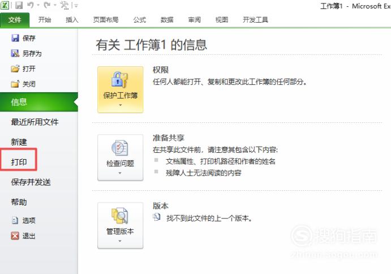The image size is (391, 274).
Task: Click the open folder icon beside 打开
Action: [15, 68]
